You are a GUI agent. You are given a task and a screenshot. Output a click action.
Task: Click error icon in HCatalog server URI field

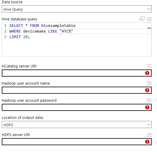pos(147,73)
